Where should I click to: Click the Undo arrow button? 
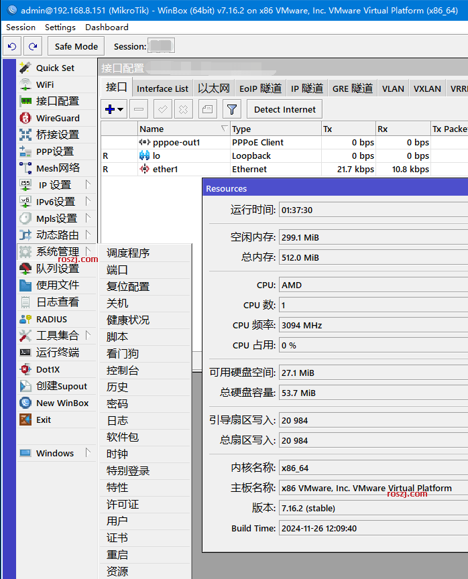(x=12, y=46)
